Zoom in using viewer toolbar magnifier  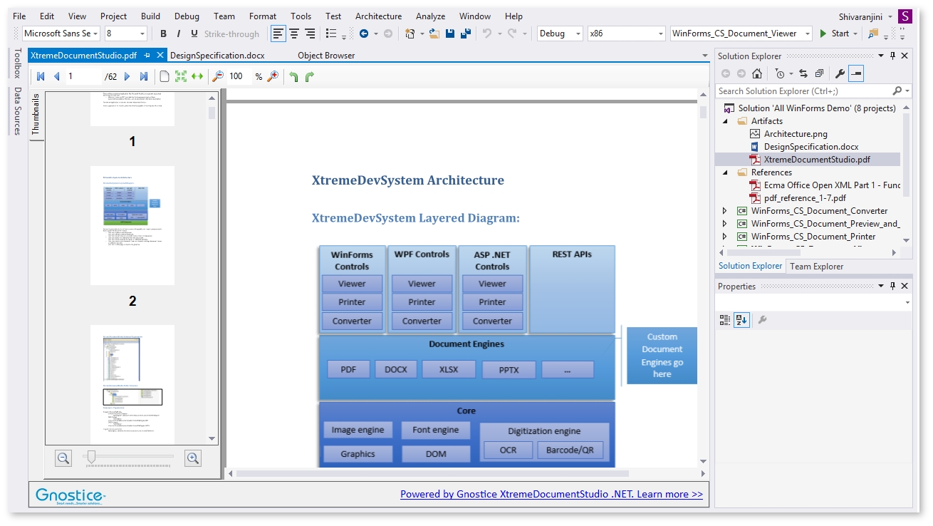click(273, 76)
